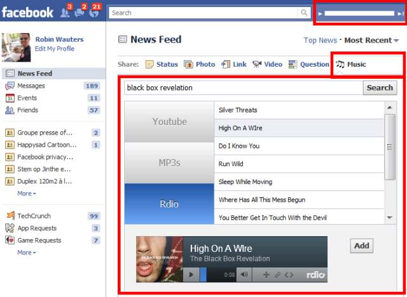Share a Question

309,64
